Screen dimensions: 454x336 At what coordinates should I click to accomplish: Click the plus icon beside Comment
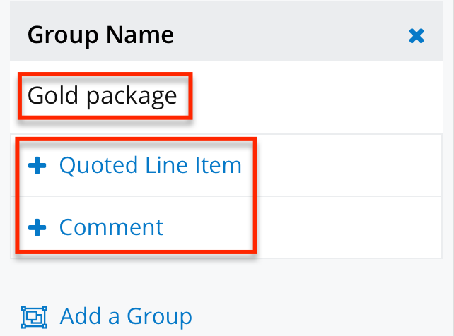[x=37, y=227]
